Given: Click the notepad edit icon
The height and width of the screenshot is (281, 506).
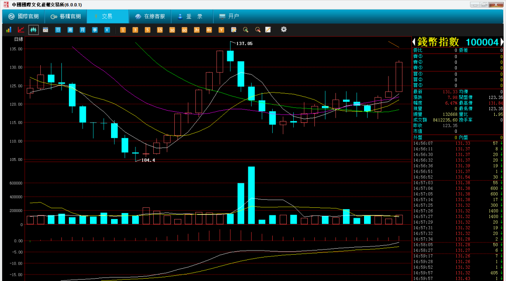Looking at the screenshot, I should click(x=234, y=30).
